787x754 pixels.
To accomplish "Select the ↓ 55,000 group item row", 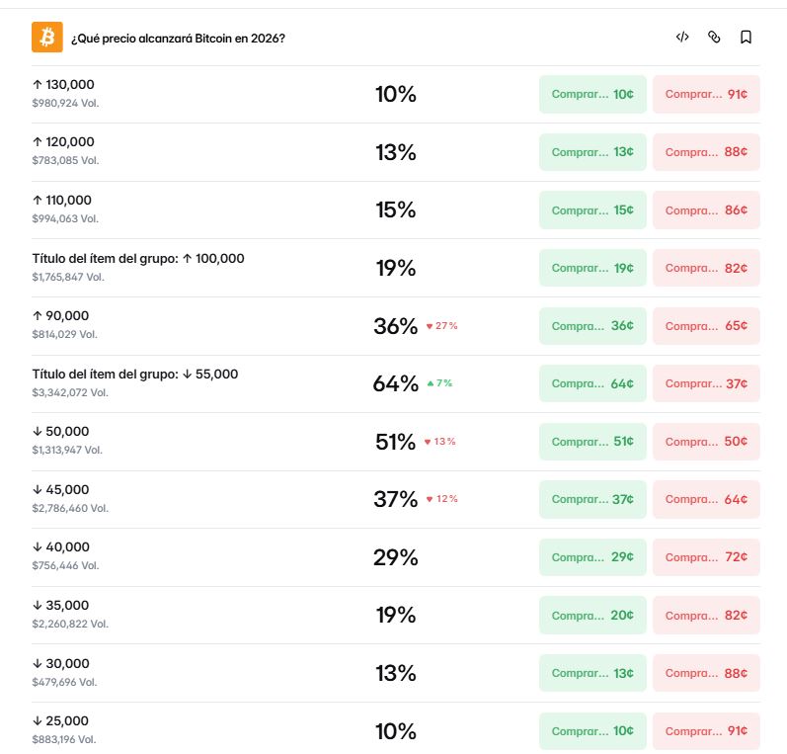I will [396, 383].
